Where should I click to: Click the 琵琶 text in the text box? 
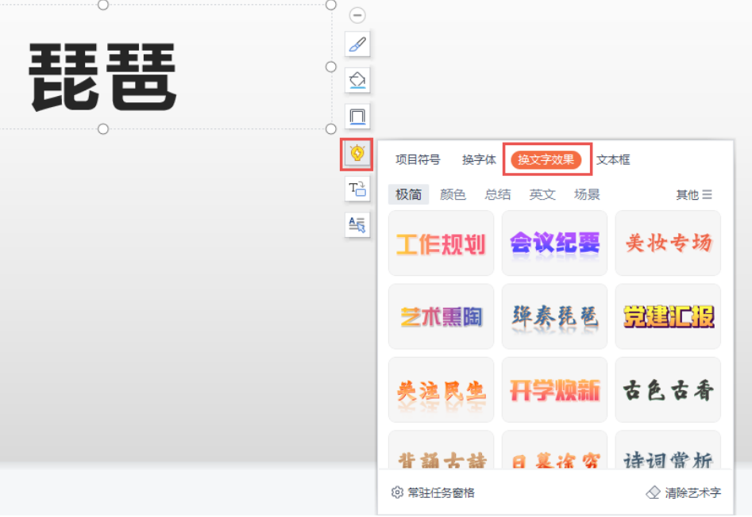tap(103, 77)
